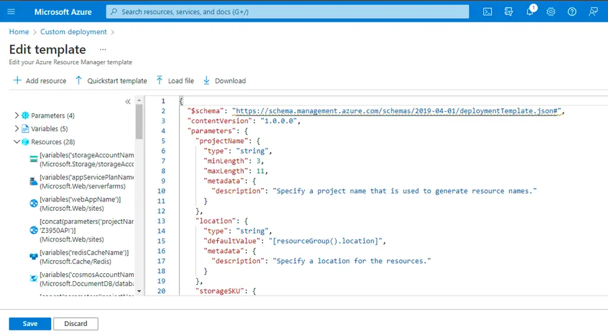Select variables('webAppName') resource entry
The width and height of the screenshot is (608, 336).
[80, 203]
